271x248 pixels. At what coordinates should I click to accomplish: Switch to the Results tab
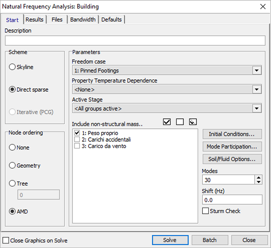point(34,19)
